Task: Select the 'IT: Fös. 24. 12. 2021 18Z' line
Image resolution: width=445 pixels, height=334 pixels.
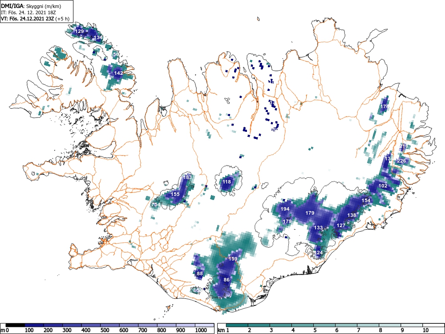Action: click(28, 12)
